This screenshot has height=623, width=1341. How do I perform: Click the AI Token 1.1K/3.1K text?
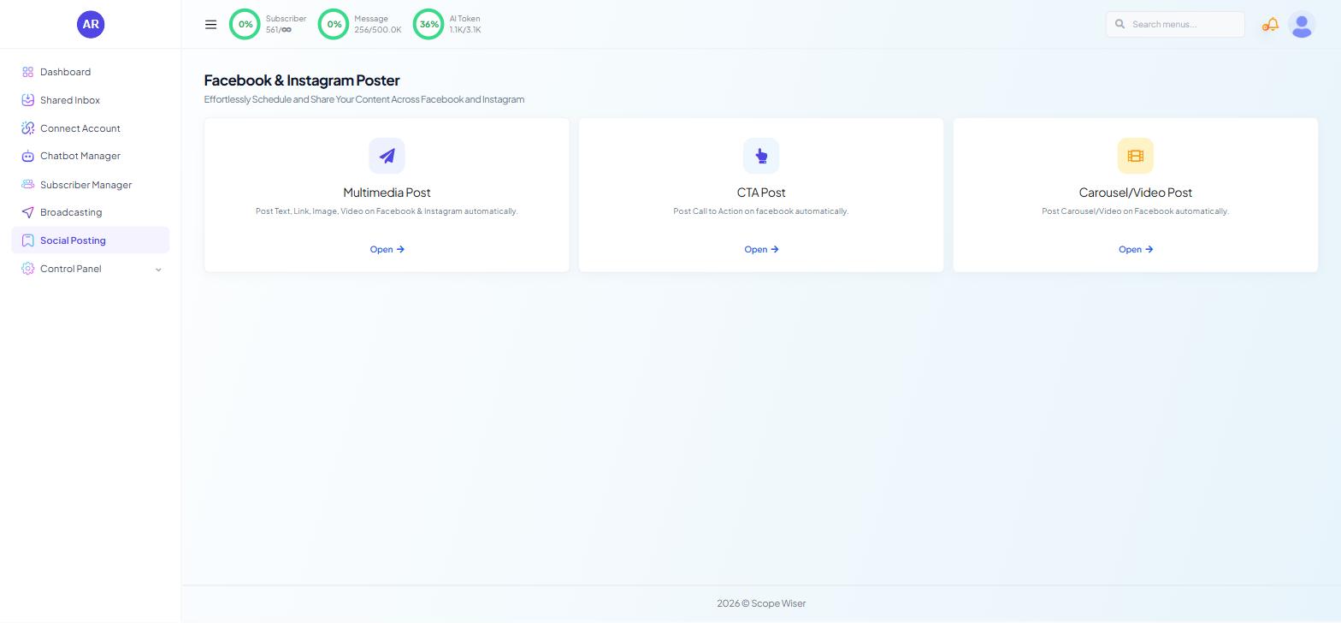coord(465,30)
